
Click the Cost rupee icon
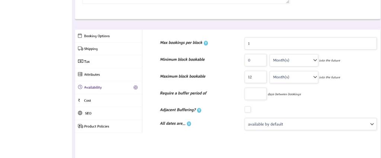(x=79, y=100)
